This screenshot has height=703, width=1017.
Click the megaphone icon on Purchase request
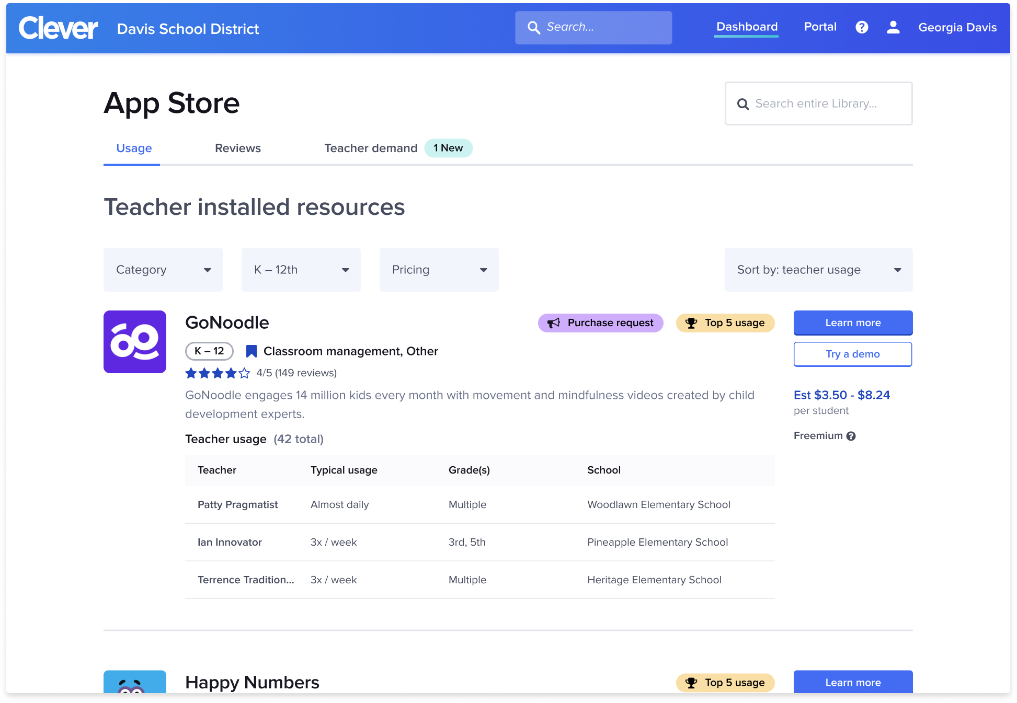coord(553,323)
